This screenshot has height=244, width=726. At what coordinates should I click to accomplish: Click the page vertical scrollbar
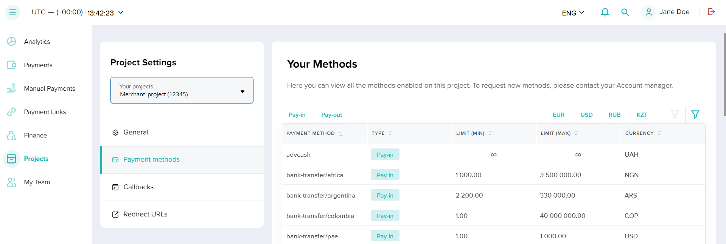click(724, 74)
